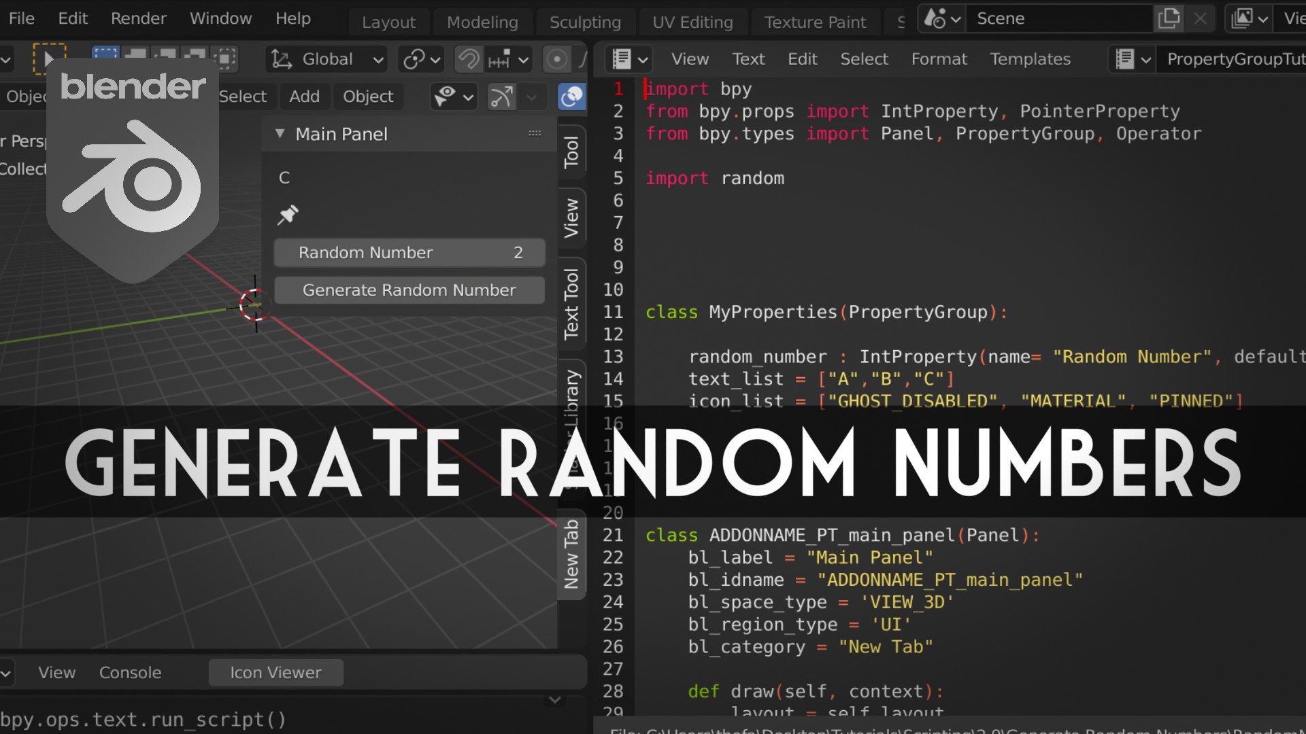Select the Proportional Editing icon in the header

point(556,59)
